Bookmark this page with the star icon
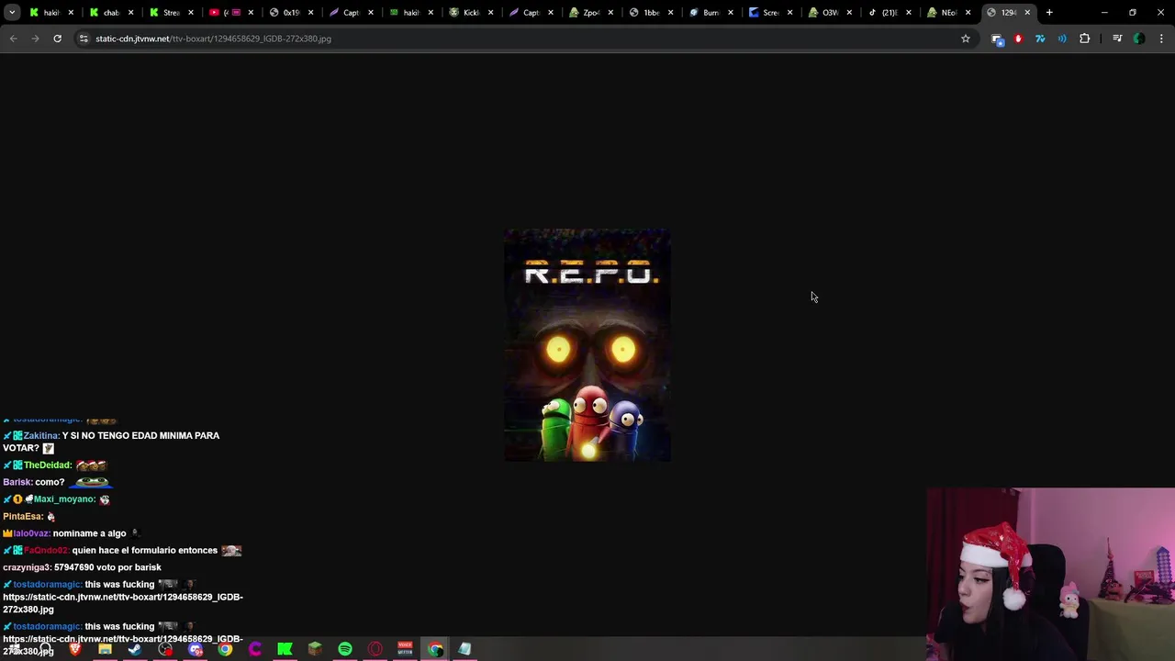This screenshot has width=1175, height=661. click(965, 39)
